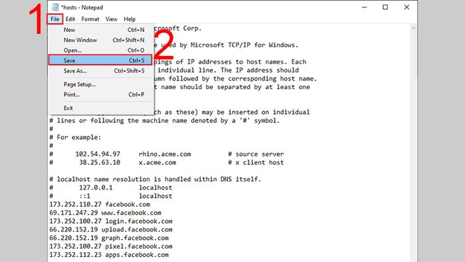Viewport: 465px width, 262px height.
Task: Click the '# x client host' comment
Action: [256, 162]
